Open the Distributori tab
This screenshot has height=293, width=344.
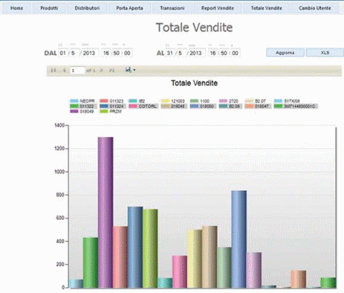pyautogui.click(x=87, y=8)
